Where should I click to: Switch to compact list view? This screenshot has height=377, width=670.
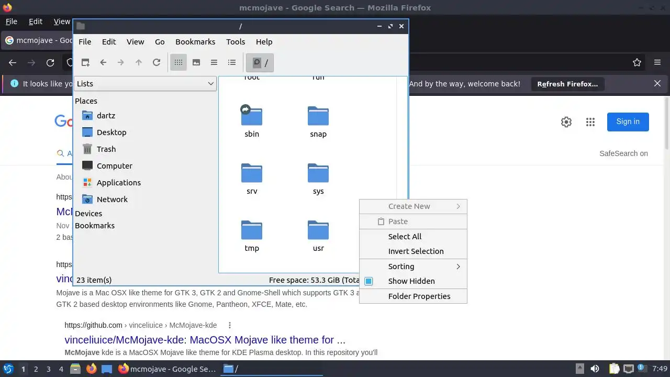click(x=214, y=62)
